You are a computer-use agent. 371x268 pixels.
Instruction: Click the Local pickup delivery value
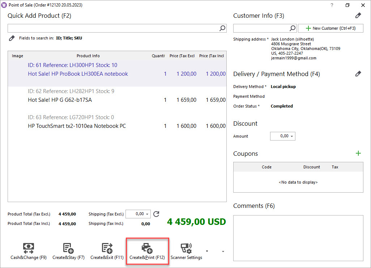pos(283,87)
